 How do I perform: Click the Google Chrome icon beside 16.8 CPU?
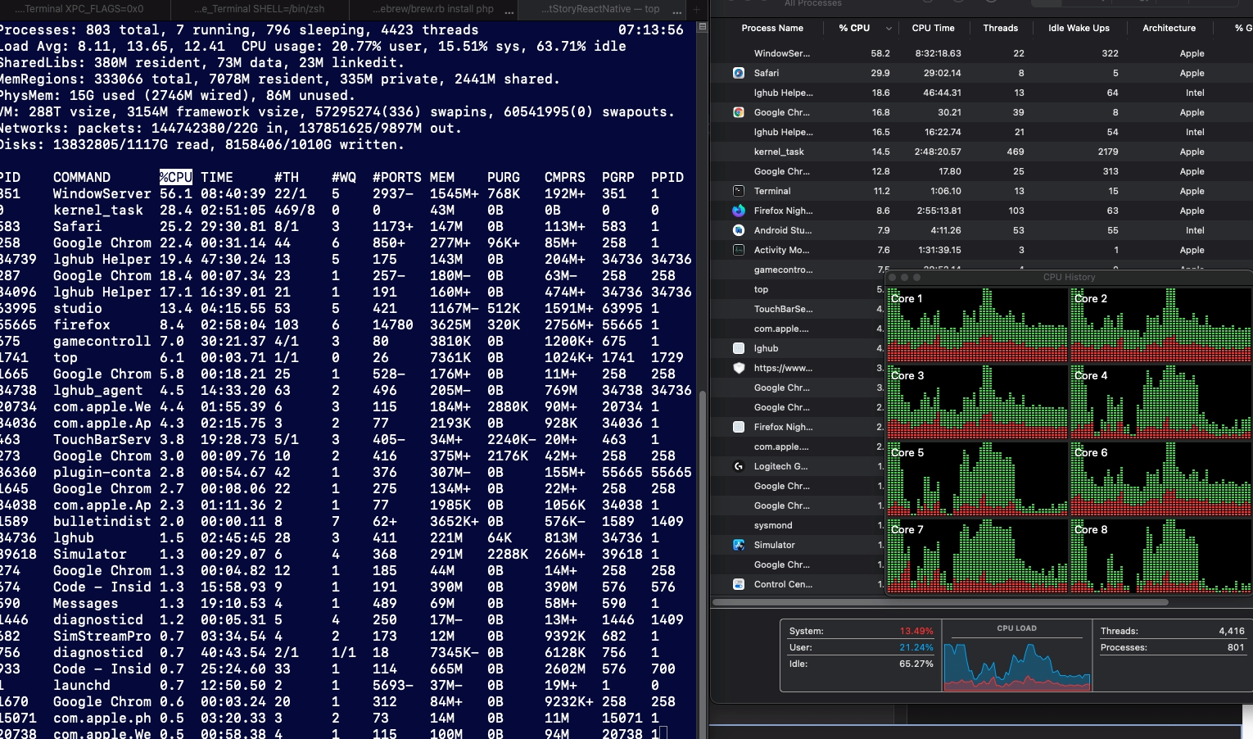pyautogui.click(x=739, y=112)
